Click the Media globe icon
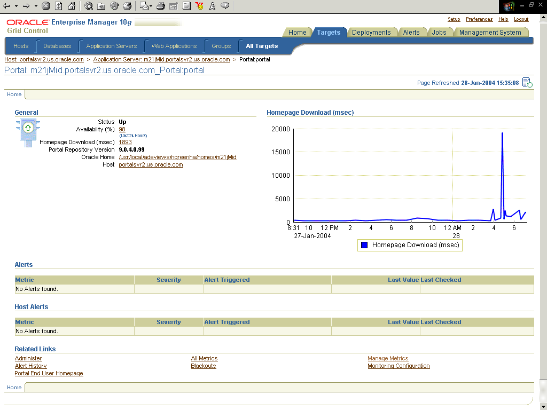This screenshot has width=547, height=410. click(x=114, y=6)
